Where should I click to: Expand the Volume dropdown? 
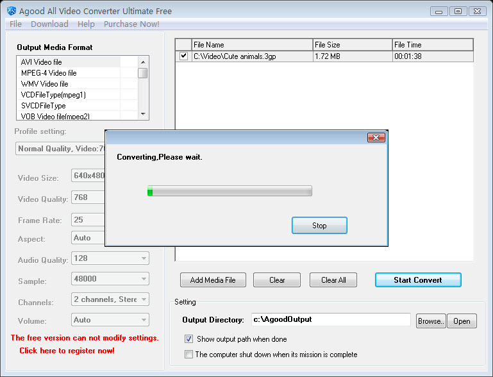(x=144, y=320)
